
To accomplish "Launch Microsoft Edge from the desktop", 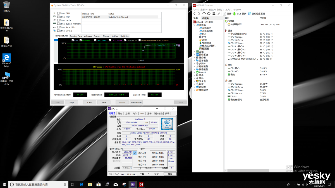I will point(6,60).
